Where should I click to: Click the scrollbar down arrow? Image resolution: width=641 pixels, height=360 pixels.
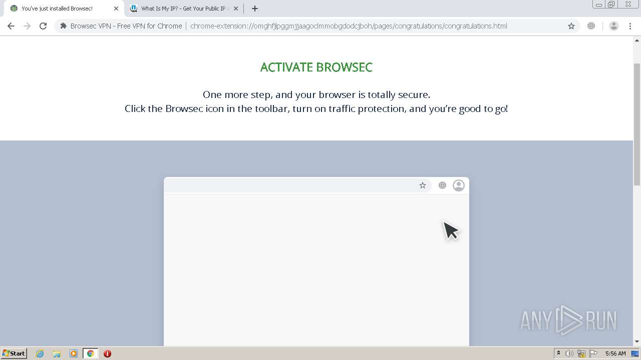pos(637,342)
